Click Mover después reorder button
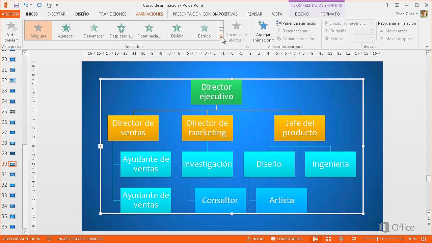This screenshot has height=243, width=432. pyautogui.click(x=396, y=39)
